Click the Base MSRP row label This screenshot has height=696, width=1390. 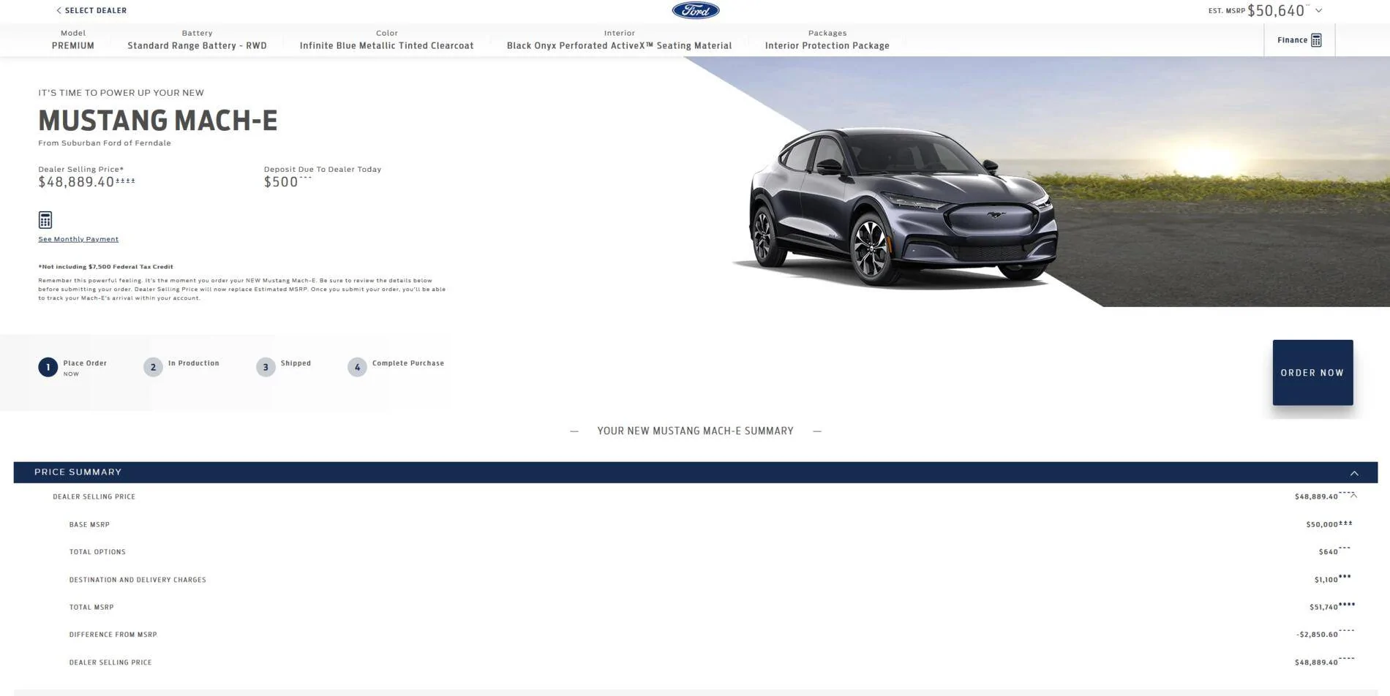point(89,525)
